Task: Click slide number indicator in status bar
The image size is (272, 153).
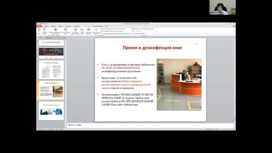Action: [41, 129]
